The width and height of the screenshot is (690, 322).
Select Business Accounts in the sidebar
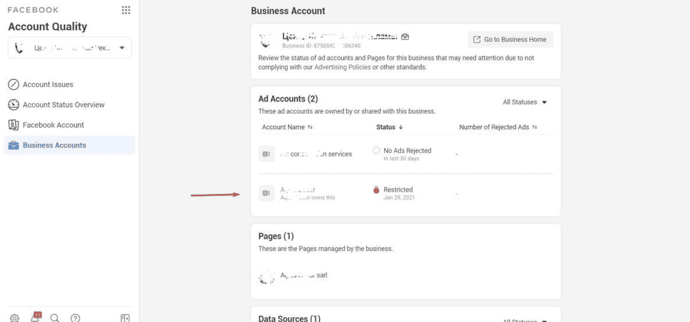(x=70, y=145)
